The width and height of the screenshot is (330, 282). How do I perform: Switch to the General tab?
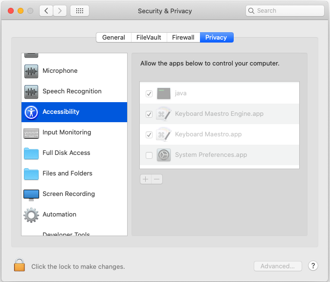click(x=113, y=37)
